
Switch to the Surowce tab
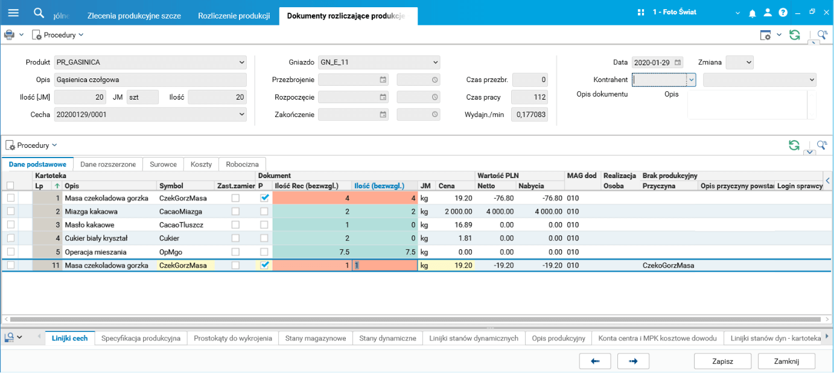coord(163,164)
